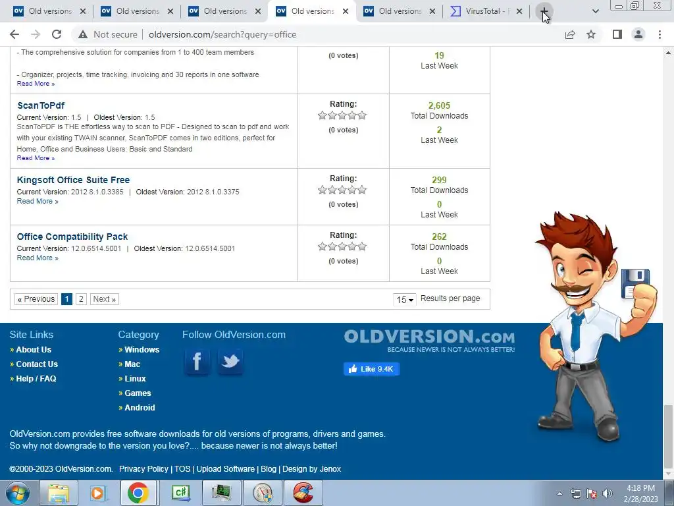Like OldVersion via Facebook Like button
This screenshot has width=674, height=506.
[371, 369]
